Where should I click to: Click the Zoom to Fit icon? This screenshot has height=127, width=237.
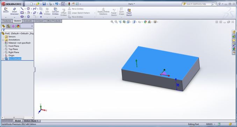tap(112, 22)
